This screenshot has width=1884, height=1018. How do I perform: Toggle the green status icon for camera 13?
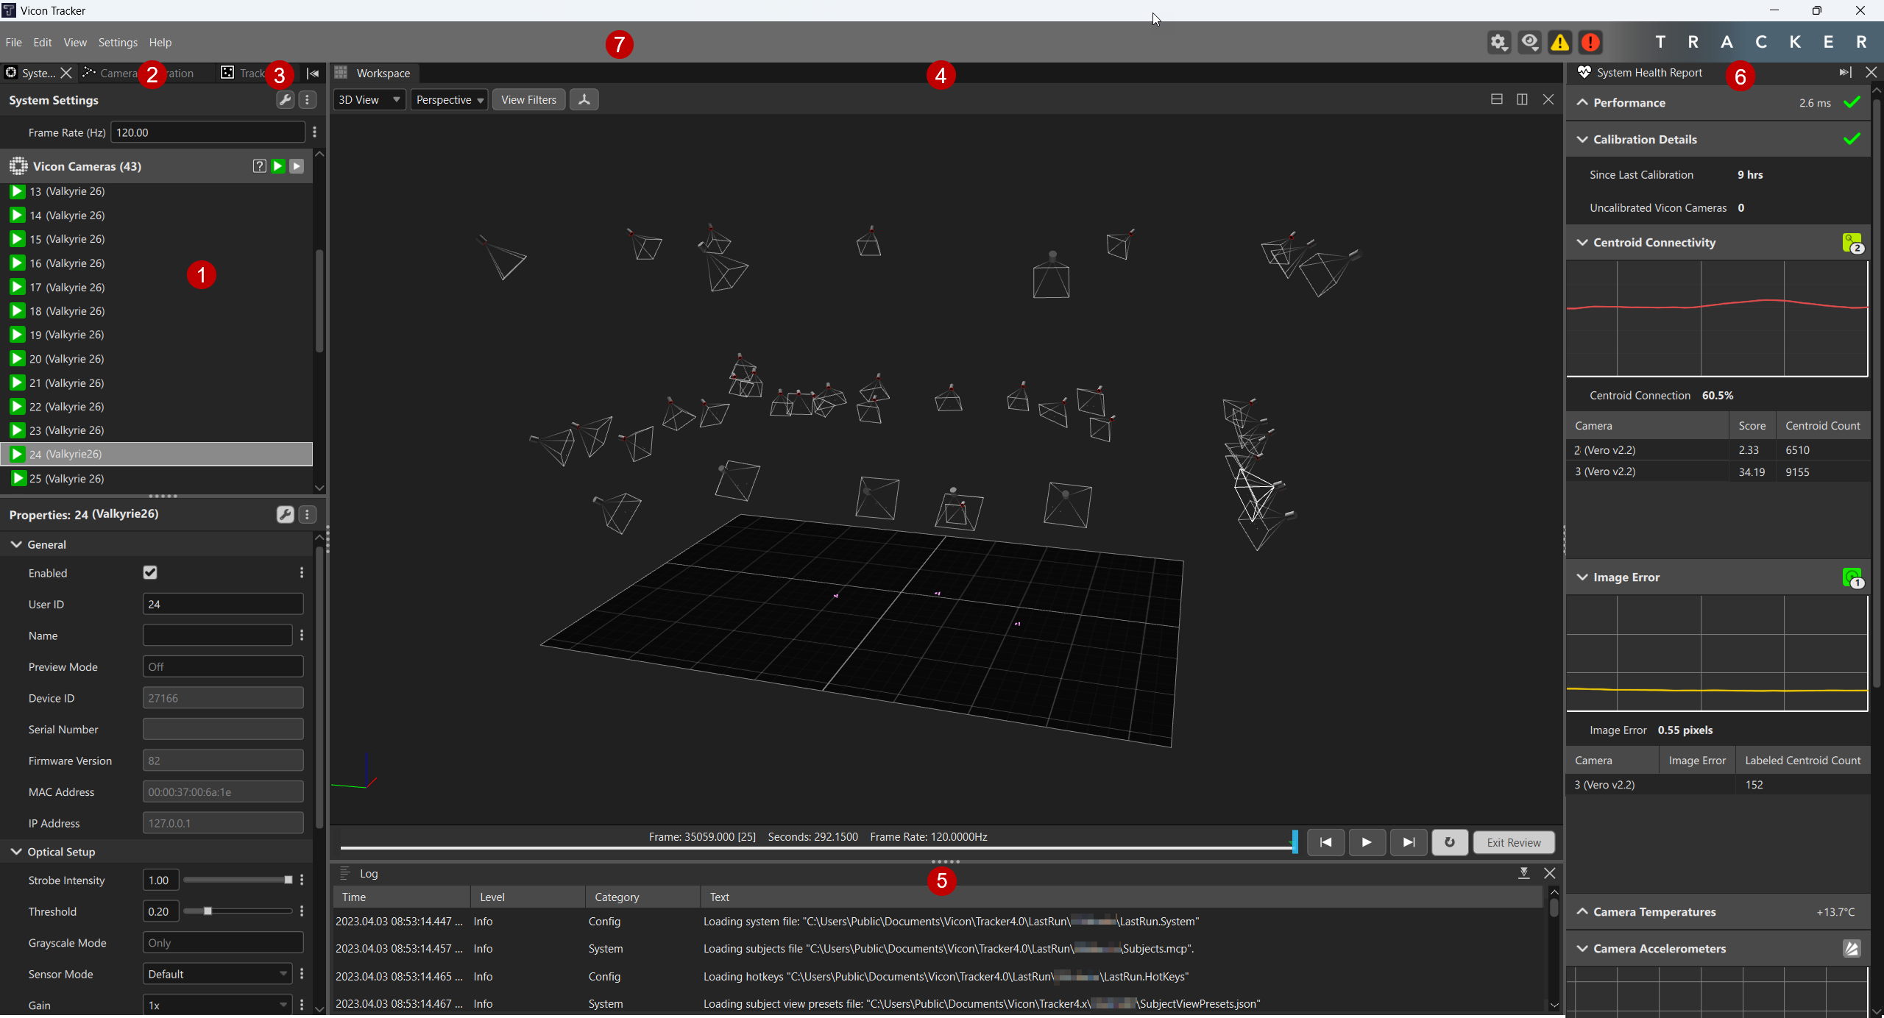point(17,191)
